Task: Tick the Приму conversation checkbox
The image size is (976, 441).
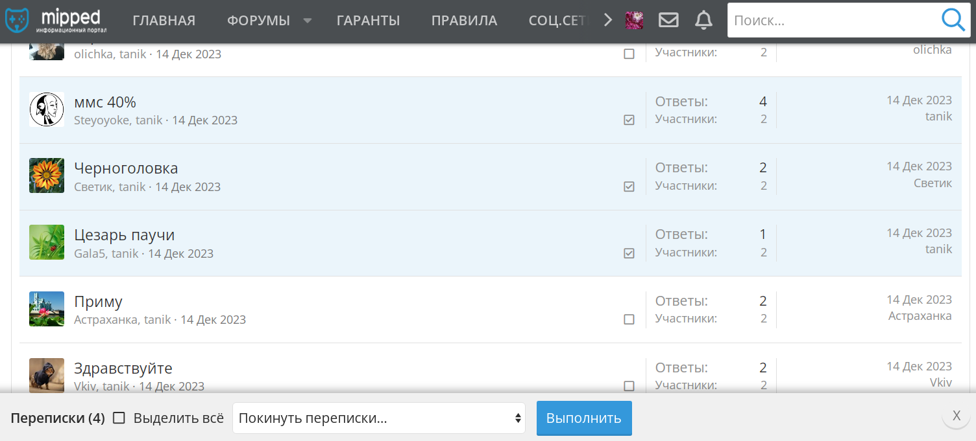Action: pyautogui.click(x=629, y=319)
